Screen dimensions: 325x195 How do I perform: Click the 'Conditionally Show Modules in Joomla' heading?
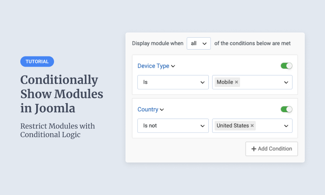click(x=62, y=94)
